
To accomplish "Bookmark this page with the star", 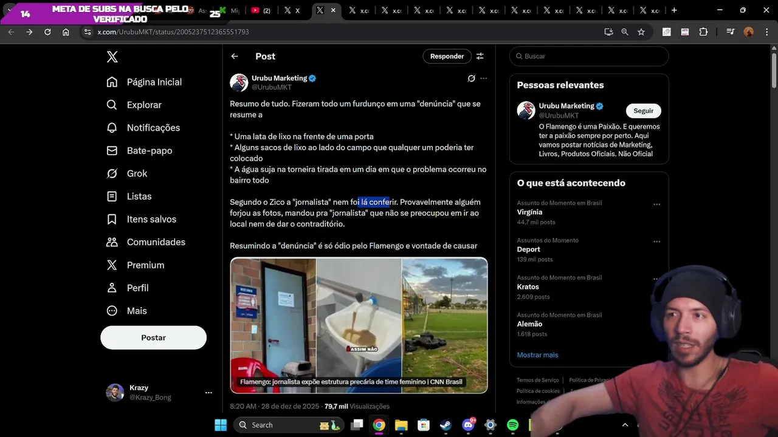I will click(x=641, y=32).
